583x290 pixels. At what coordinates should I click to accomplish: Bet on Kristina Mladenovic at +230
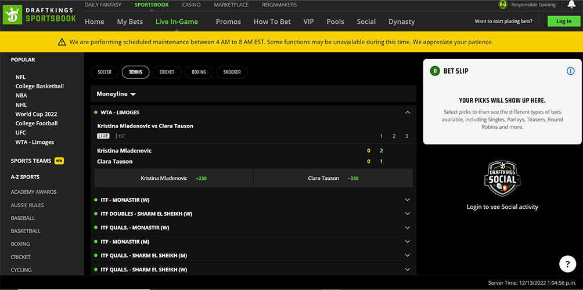(174, 178)
